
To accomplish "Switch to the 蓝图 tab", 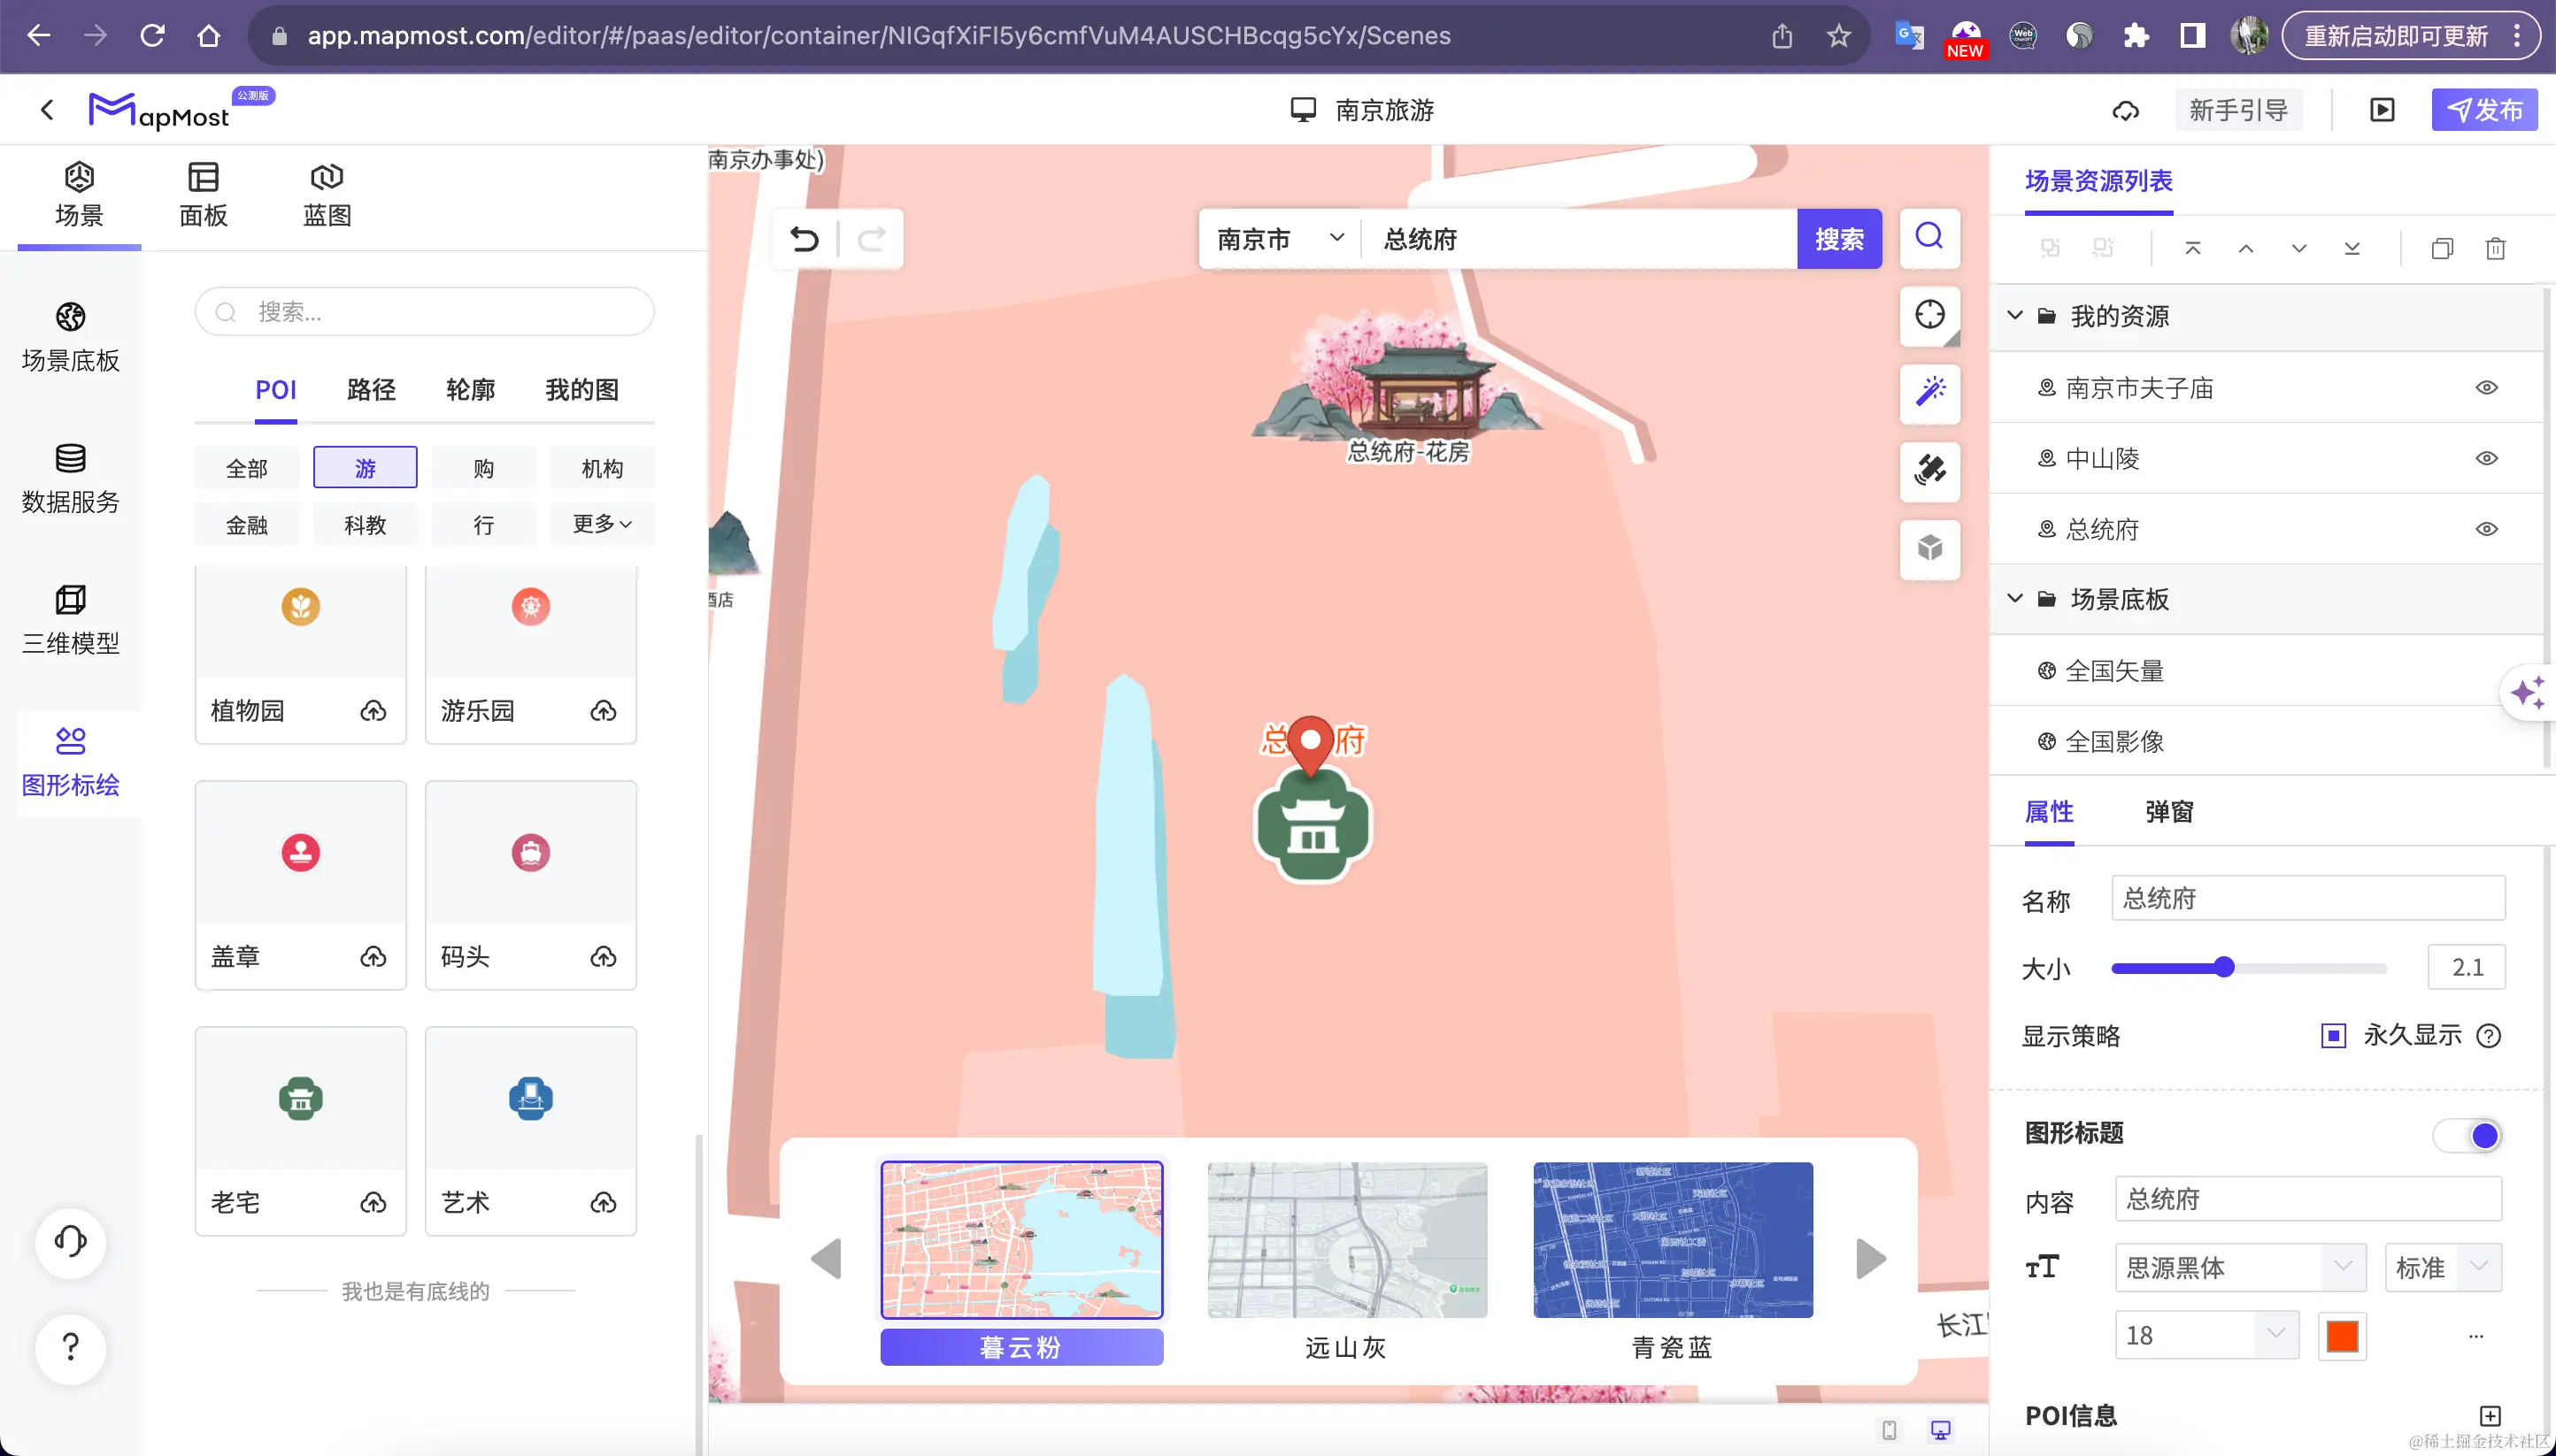I will 327,195.
